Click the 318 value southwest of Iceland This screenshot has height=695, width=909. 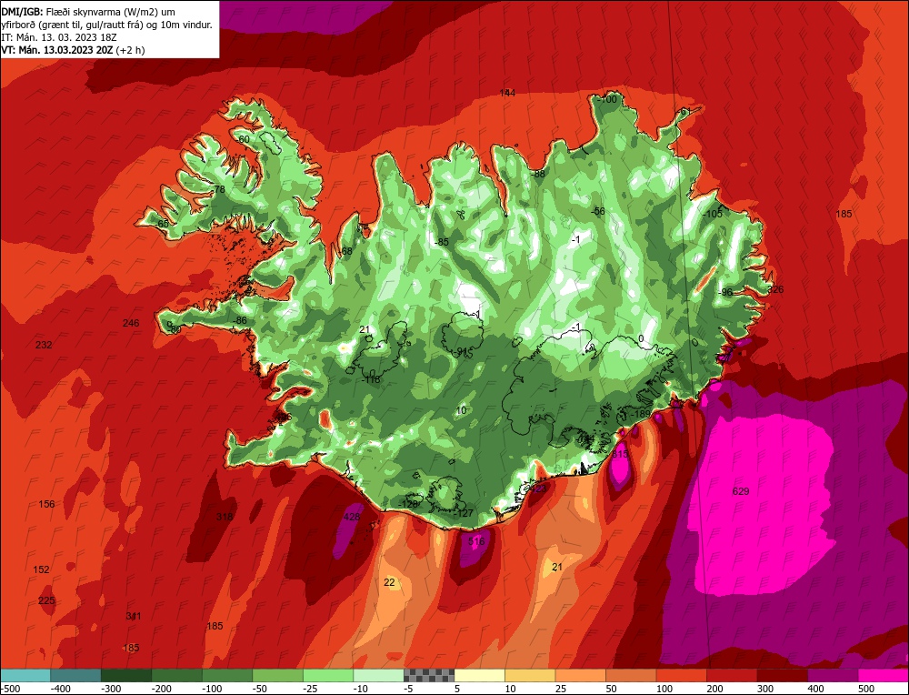point(225,517)
